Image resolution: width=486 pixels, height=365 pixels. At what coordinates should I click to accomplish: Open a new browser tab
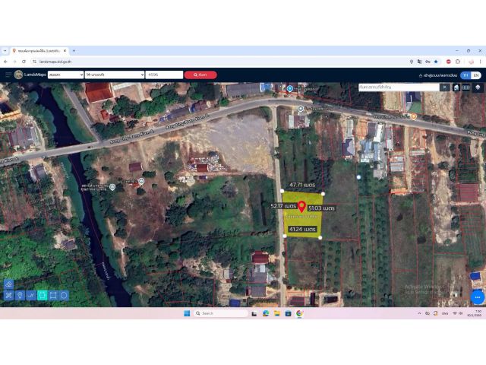[x=74, y=51]
